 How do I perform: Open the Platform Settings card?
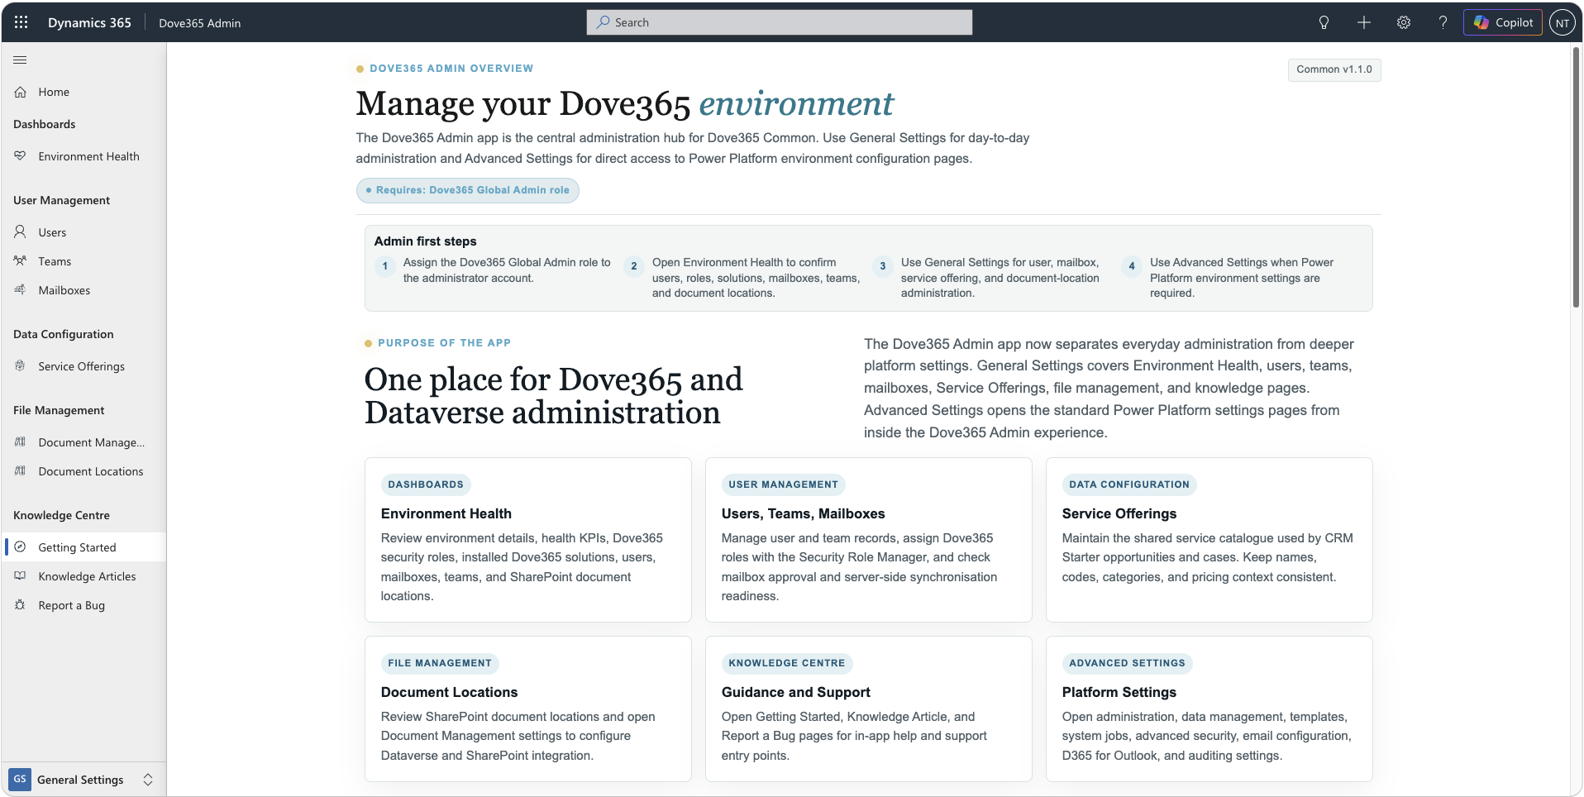(1209, 709)
